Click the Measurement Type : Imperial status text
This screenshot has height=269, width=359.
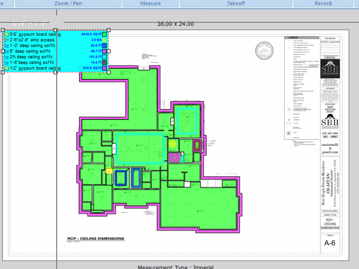pyautogui.click(x=176, y=267)
